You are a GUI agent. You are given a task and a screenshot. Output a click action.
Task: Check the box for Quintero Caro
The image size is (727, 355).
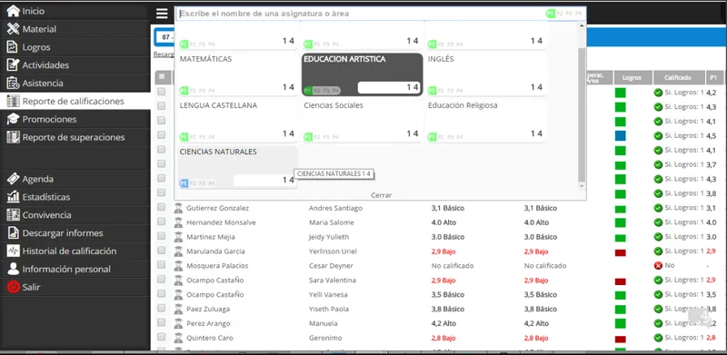pyautogui.click(x=162, y=337)
